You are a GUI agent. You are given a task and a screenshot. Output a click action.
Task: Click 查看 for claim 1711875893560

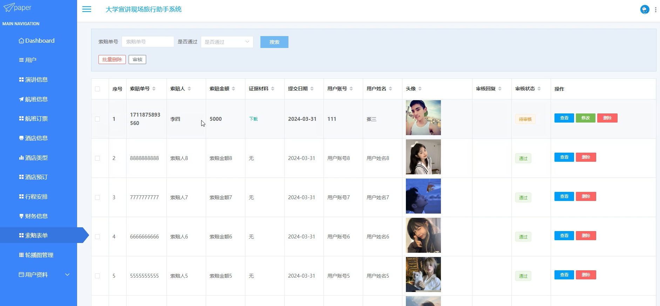coord(564,118)
